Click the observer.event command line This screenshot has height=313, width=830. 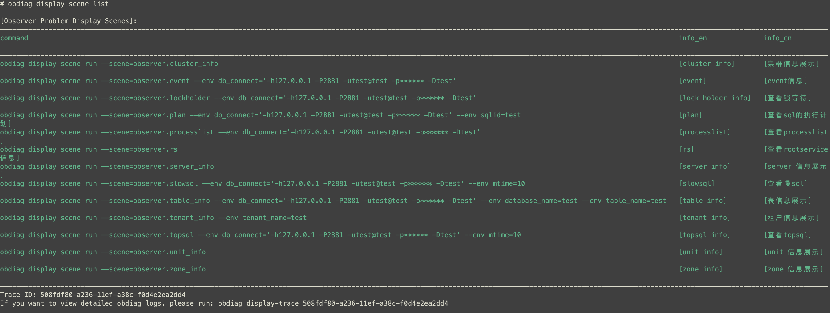228,81
